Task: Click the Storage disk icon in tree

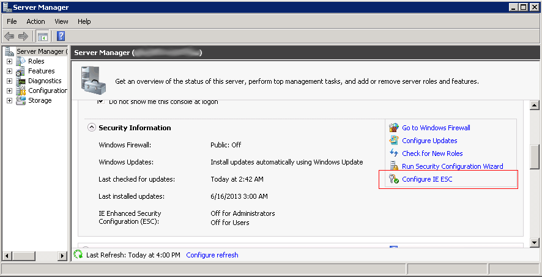Action: point(21,100)
